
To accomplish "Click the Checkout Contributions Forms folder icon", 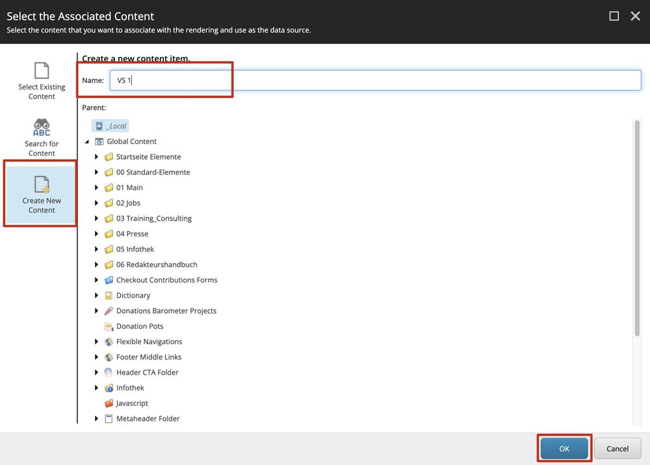I will [109, 281].
